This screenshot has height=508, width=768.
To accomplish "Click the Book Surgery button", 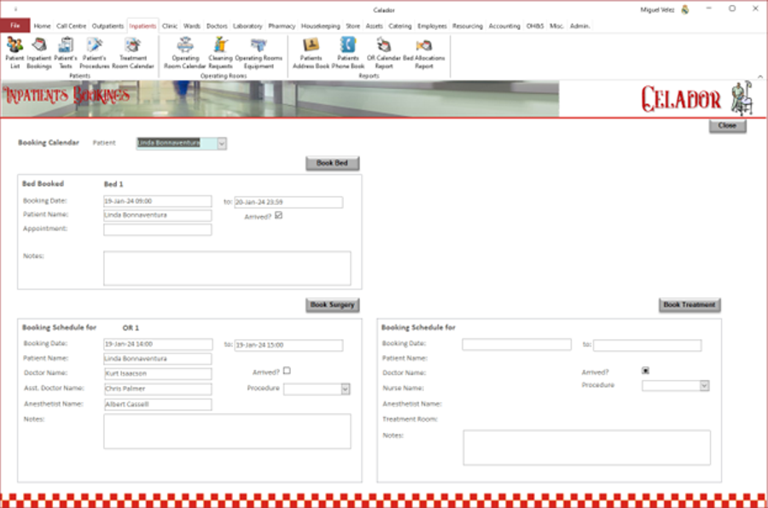I will pyautogui.click(x=332, y=305).
